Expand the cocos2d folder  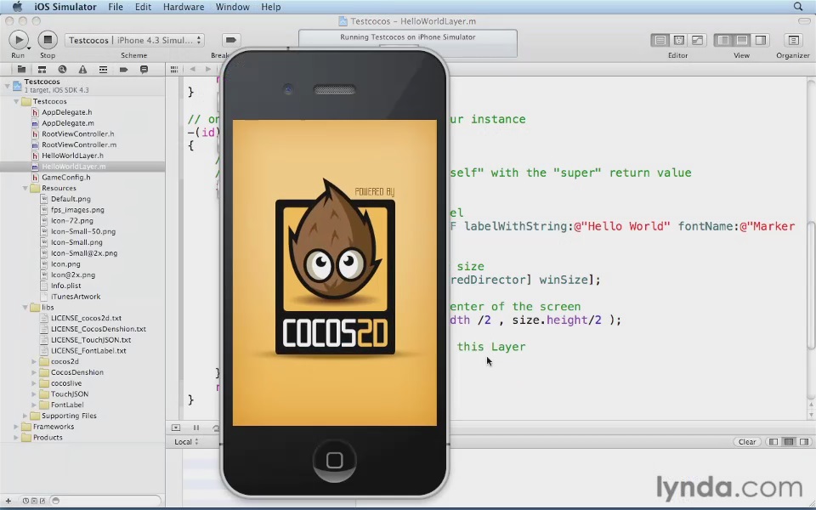point(34,362)
